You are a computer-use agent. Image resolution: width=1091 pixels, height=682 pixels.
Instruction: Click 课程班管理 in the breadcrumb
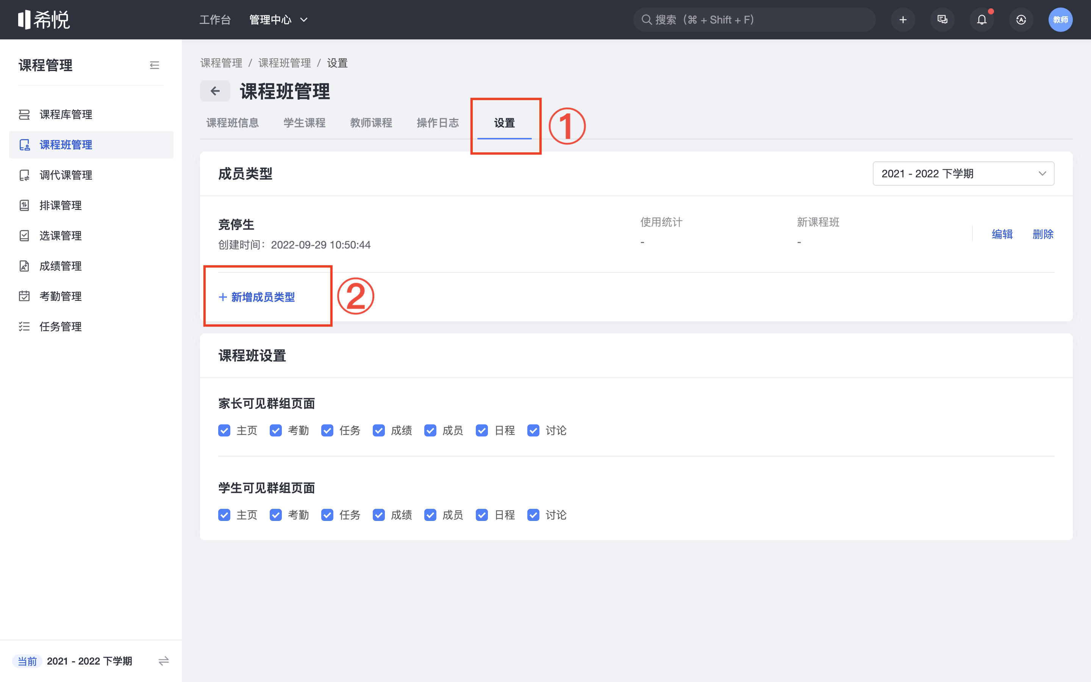tap(284, 63)
